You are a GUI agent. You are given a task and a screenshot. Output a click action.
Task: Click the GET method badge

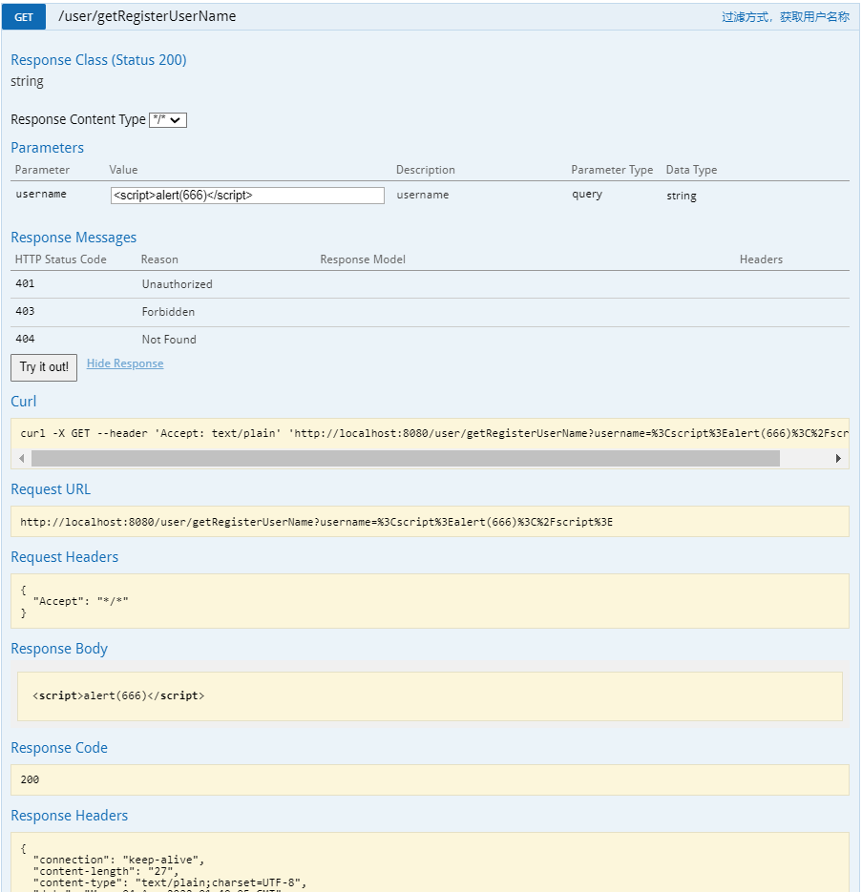point(23,16)
